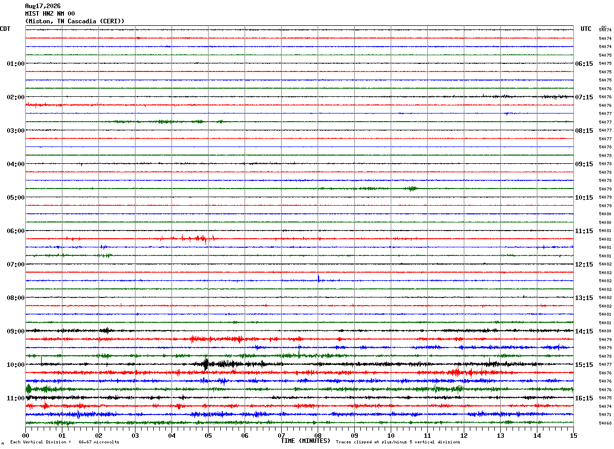The height and width of the screenshot is (449, 614).
Task: Click the TIME (MINUTES) axis title
Action: click(305, 441)
